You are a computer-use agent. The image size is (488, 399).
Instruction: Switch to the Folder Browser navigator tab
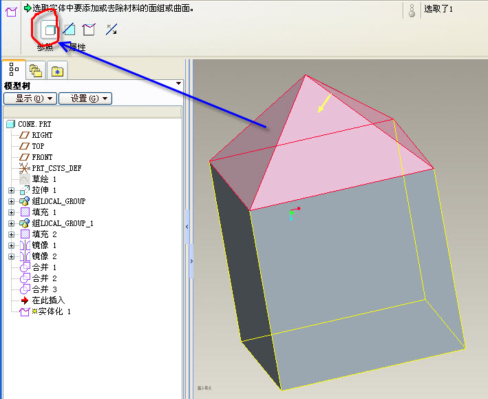(x=36, y=70)
